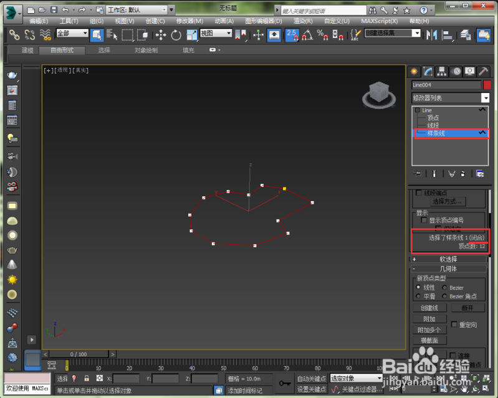Image resolution: width=498 pixels, height=398 pixels.
Task: Enable the 重定向 checkbox
Action: [454, 324]
